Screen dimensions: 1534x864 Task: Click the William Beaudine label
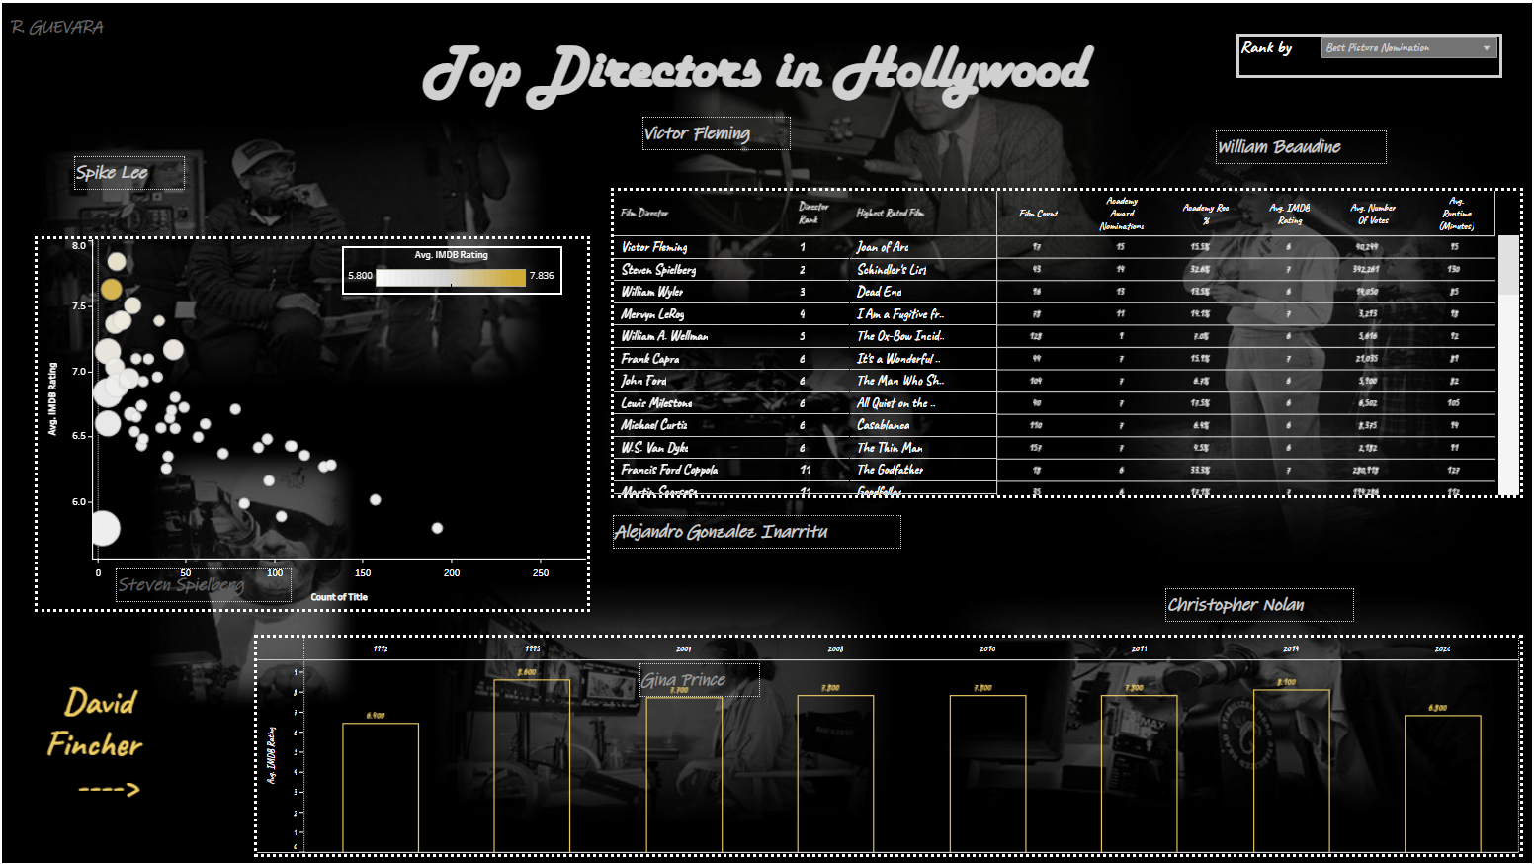(1279, 146)
